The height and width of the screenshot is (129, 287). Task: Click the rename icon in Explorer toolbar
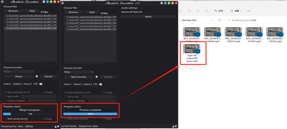(190, 11)
